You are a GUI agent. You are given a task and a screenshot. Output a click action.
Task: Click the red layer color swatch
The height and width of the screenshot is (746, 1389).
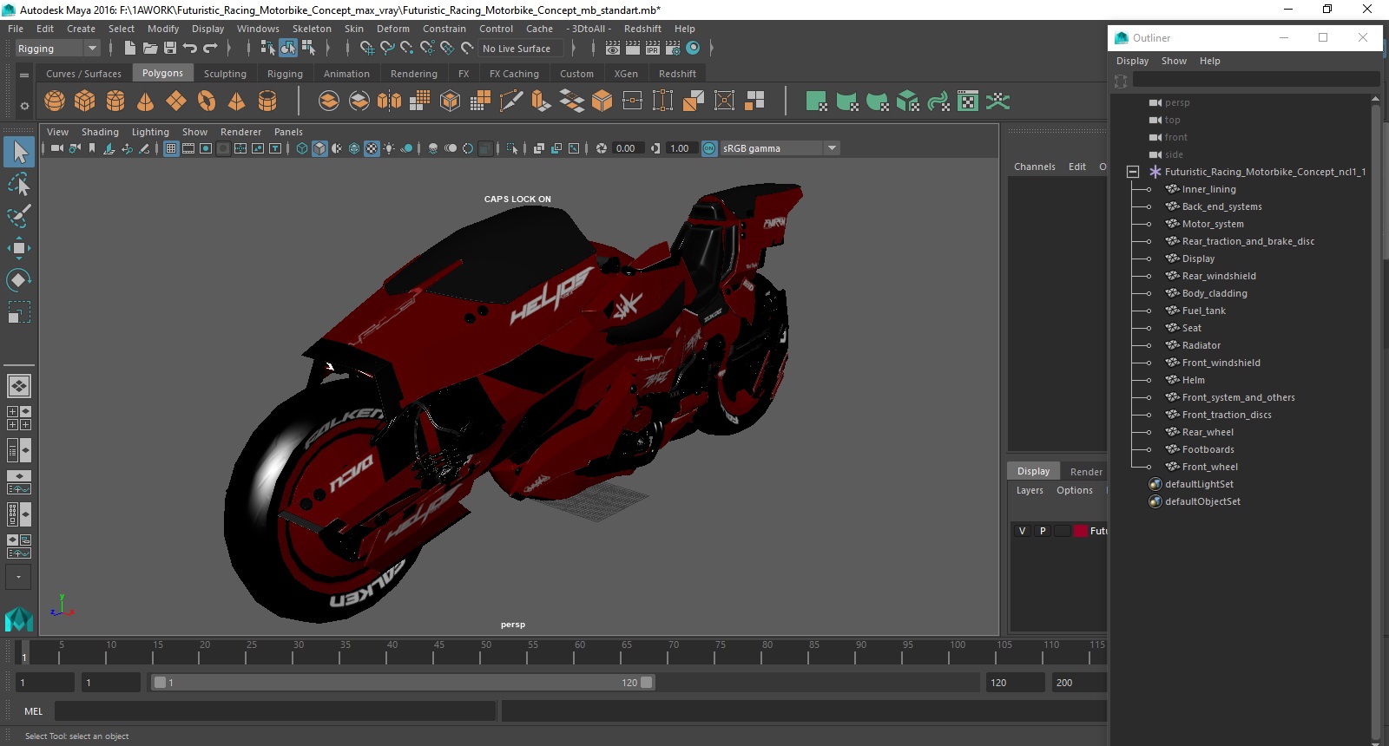(1081, 531)
